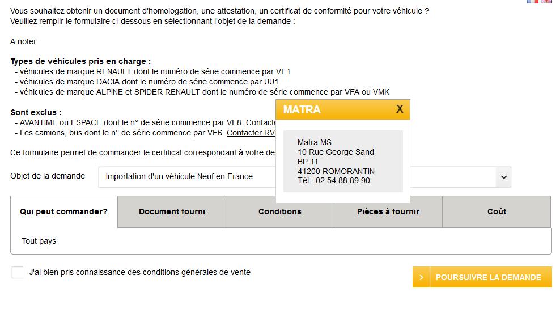Open the 'Document fourni' tab
Screen dimensions: 560x322
click(x=172, y=211)
